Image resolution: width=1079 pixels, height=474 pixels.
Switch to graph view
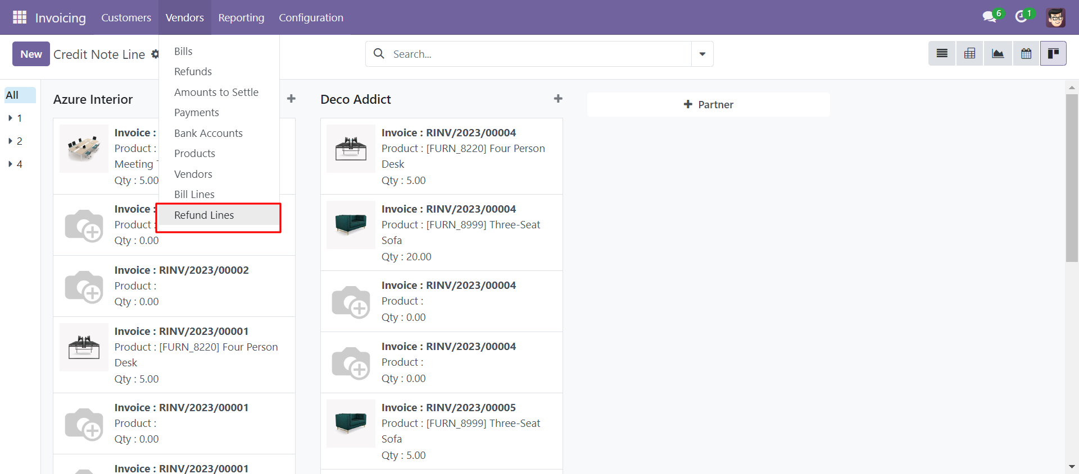pos(998,54)
